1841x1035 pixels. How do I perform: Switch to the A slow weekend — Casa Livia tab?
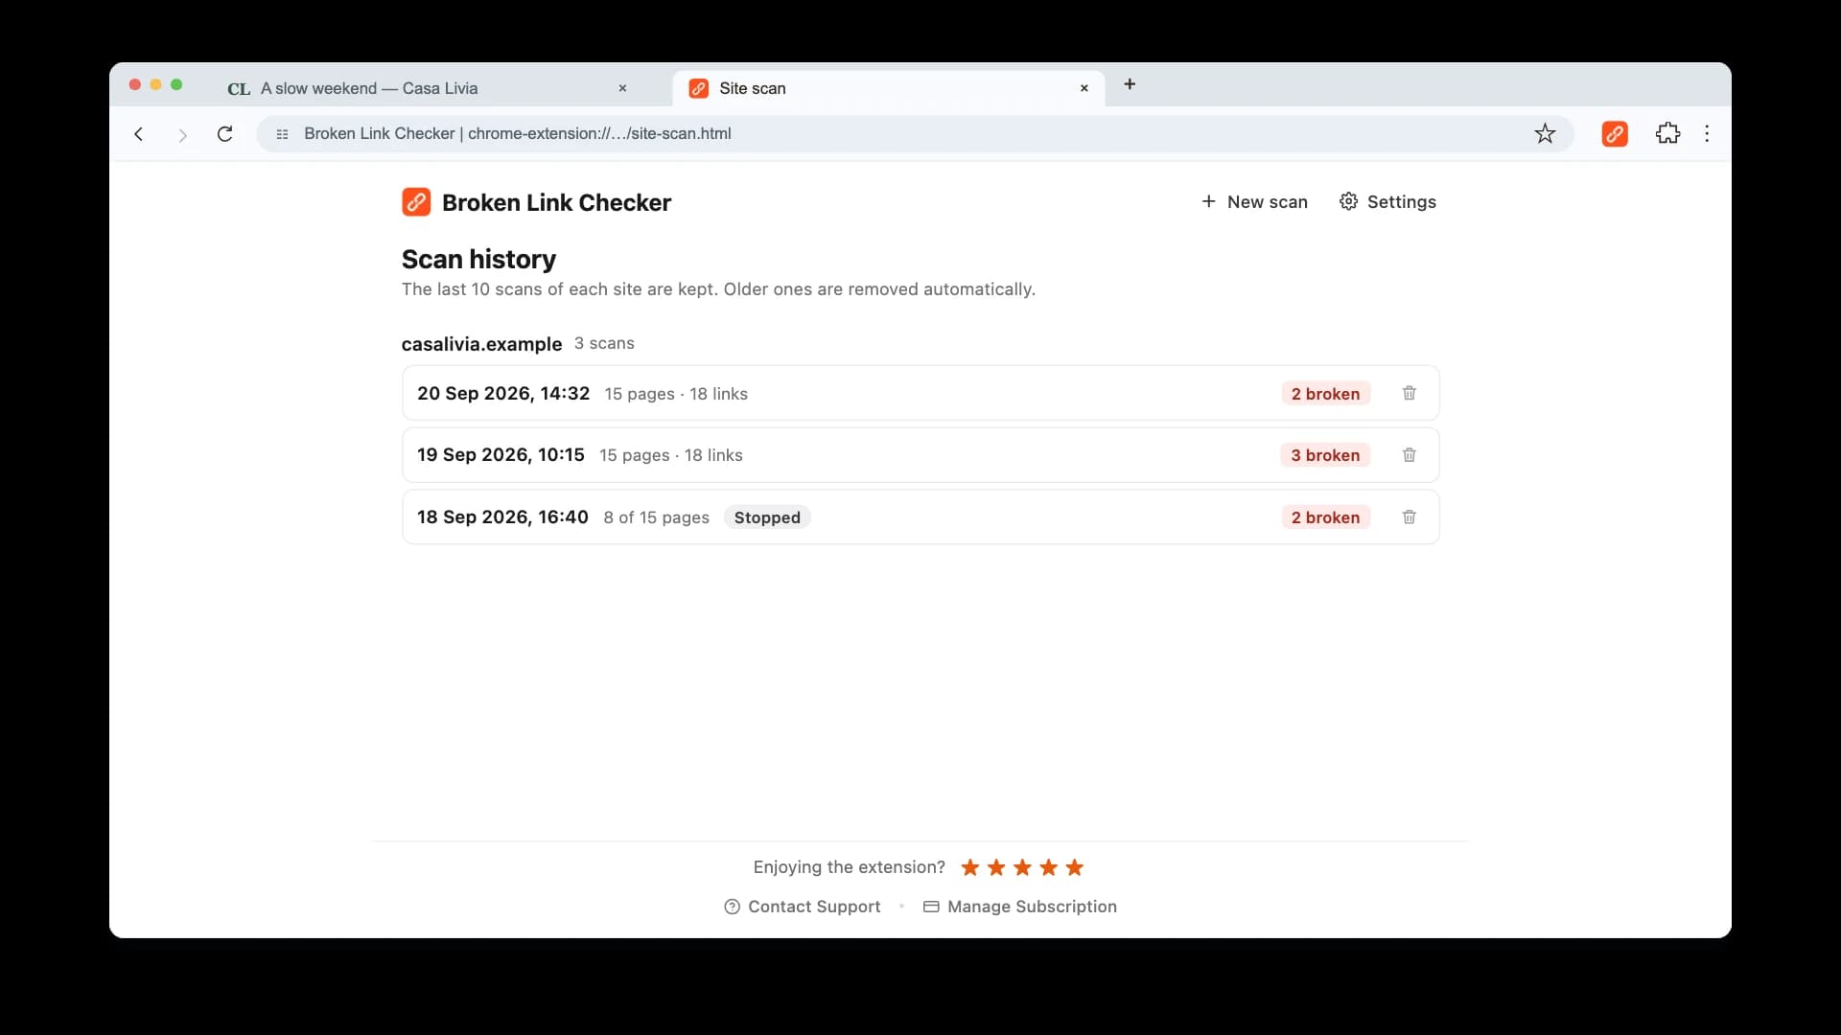point(427,88)
